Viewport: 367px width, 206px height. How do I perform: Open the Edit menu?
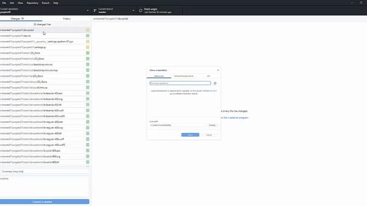click(11, 3)
